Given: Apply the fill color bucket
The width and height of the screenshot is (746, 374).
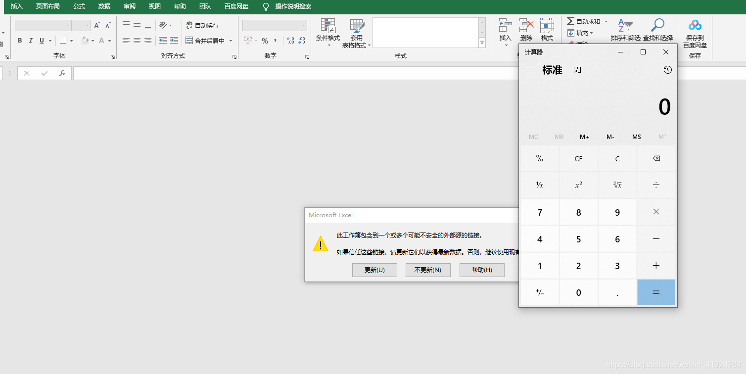Looking at the screenshot, I should (x=85, y=41).
